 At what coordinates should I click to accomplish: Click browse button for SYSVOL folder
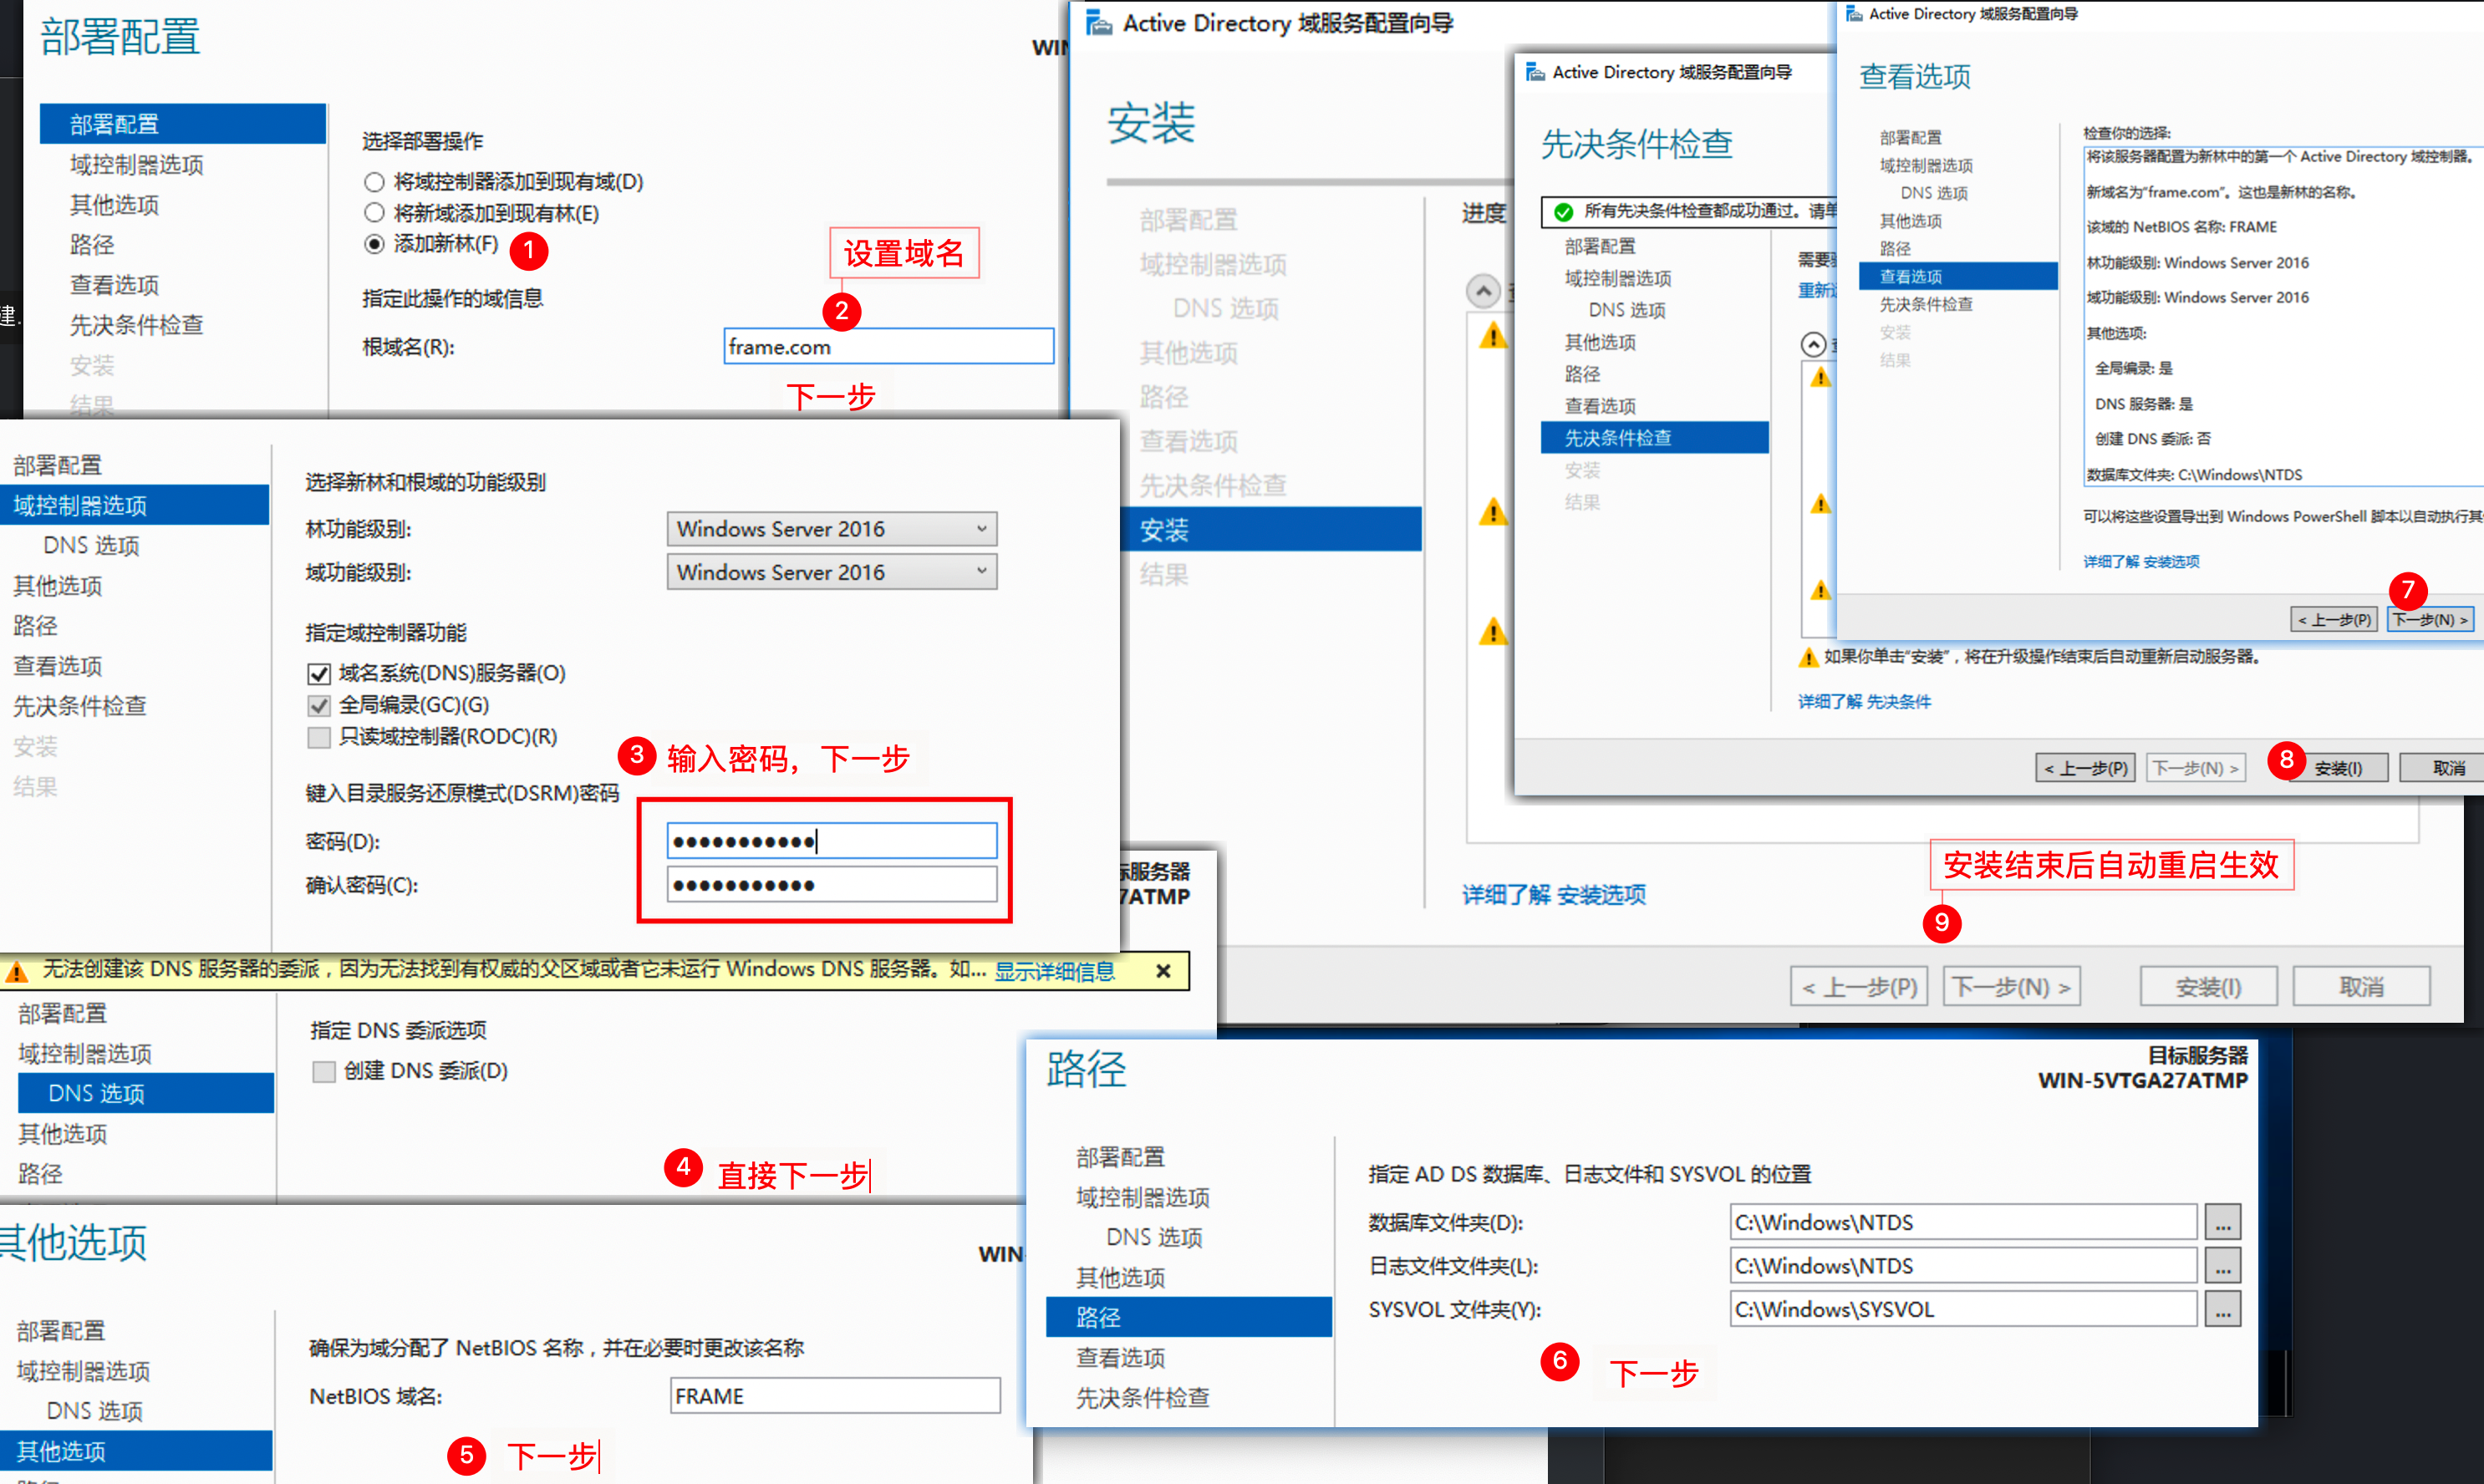coord(2222,1309)
